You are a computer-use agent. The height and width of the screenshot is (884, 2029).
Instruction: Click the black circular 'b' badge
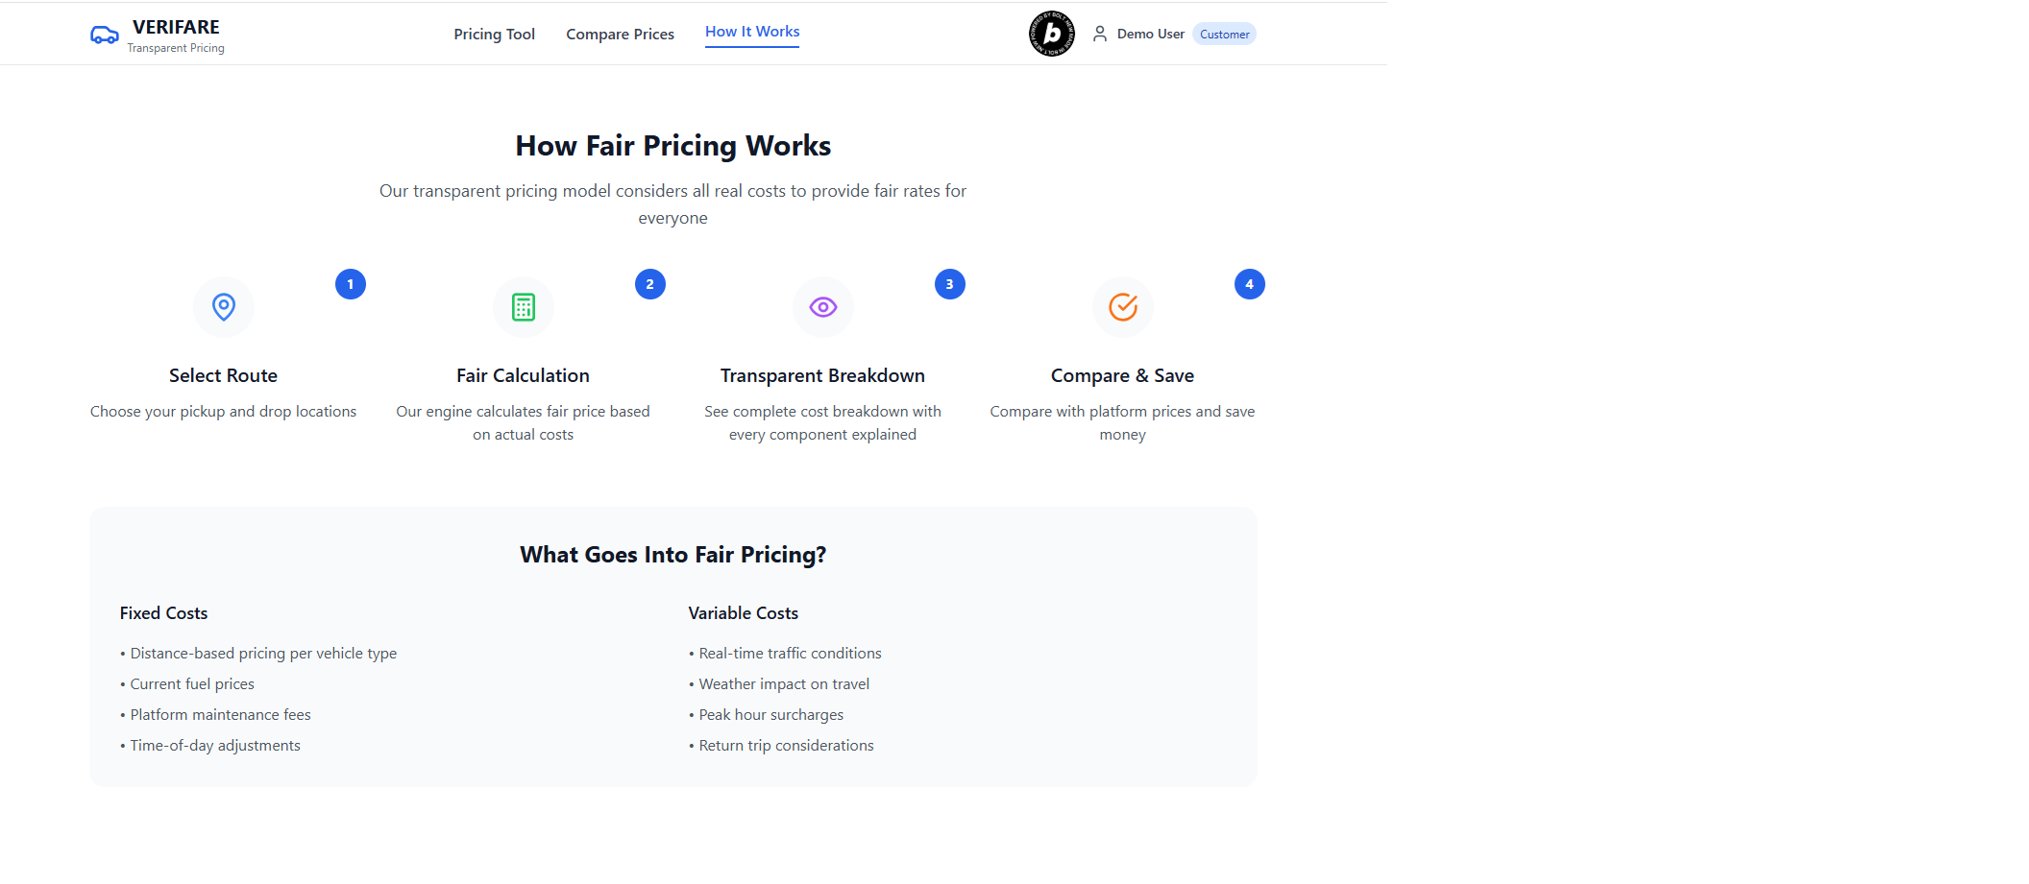pyautogui.click(x=1052, y=34)
